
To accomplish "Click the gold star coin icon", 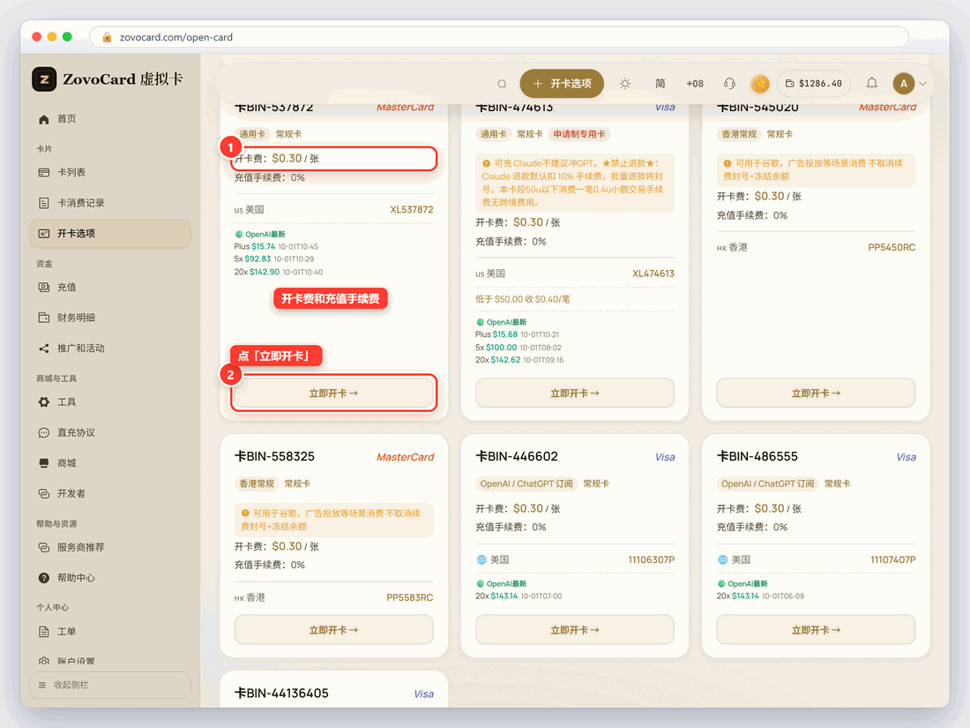I will 759,84.
